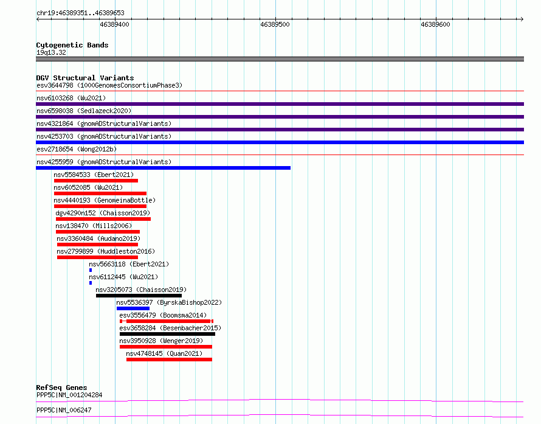
Task: Click the small blue marker under nsv6112445
Action: pos(91,283)
